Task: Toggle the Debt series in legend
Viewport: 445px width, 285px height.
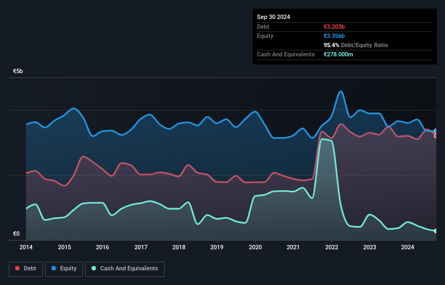Action: click(x=26, y=269)
